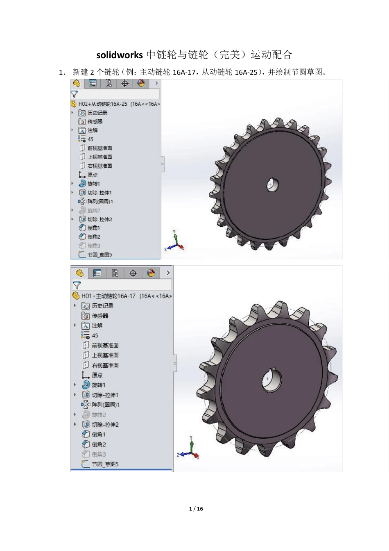Select 上视基准面 plane in 16A-17 tree
Image resolution: width=389 pixels, height=551 pixels.
100,355
